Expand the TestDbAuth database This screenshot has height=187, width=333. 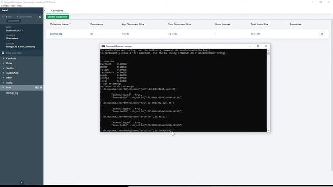[x=3, y=73]
